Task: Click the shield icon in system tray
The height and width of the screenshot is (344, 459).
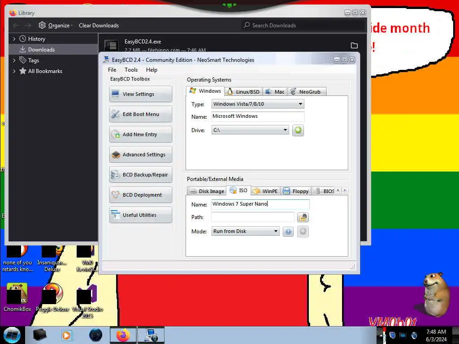Action: tap(392, 335)
